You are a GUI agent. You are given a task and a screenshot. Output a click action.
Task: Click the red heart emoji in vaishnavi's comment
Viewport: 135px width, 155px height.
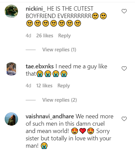[83, 131]
